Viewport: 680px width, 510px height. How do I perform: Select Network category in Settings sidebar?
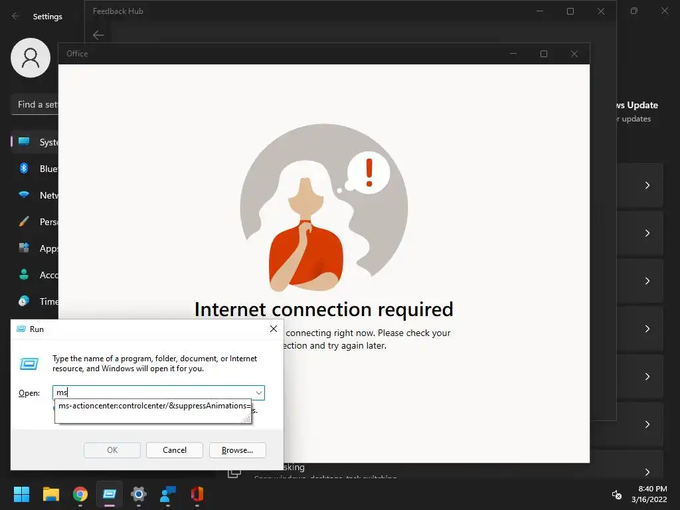click(35, 195)
